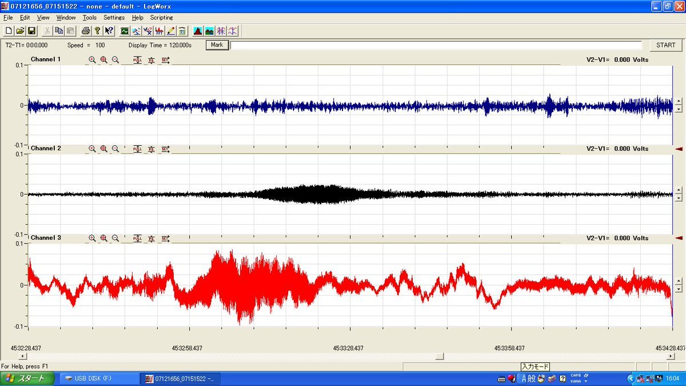Open the journal pencil toolbar icon

pos(170,31)
